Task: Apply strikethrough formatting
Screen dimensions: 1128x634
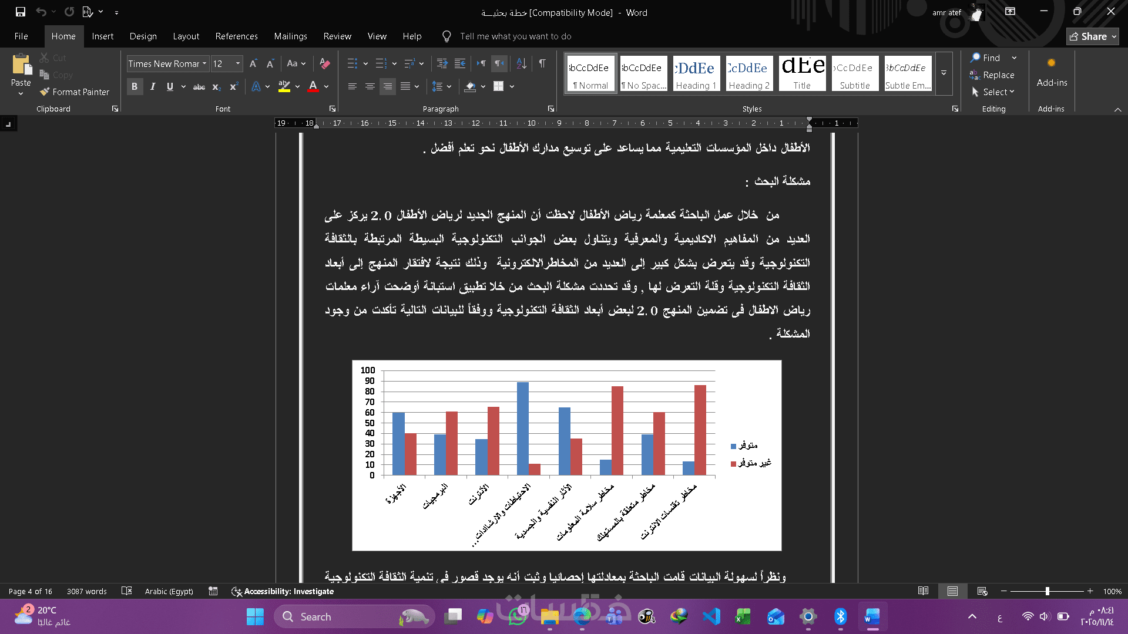Action: click(199, 87)
